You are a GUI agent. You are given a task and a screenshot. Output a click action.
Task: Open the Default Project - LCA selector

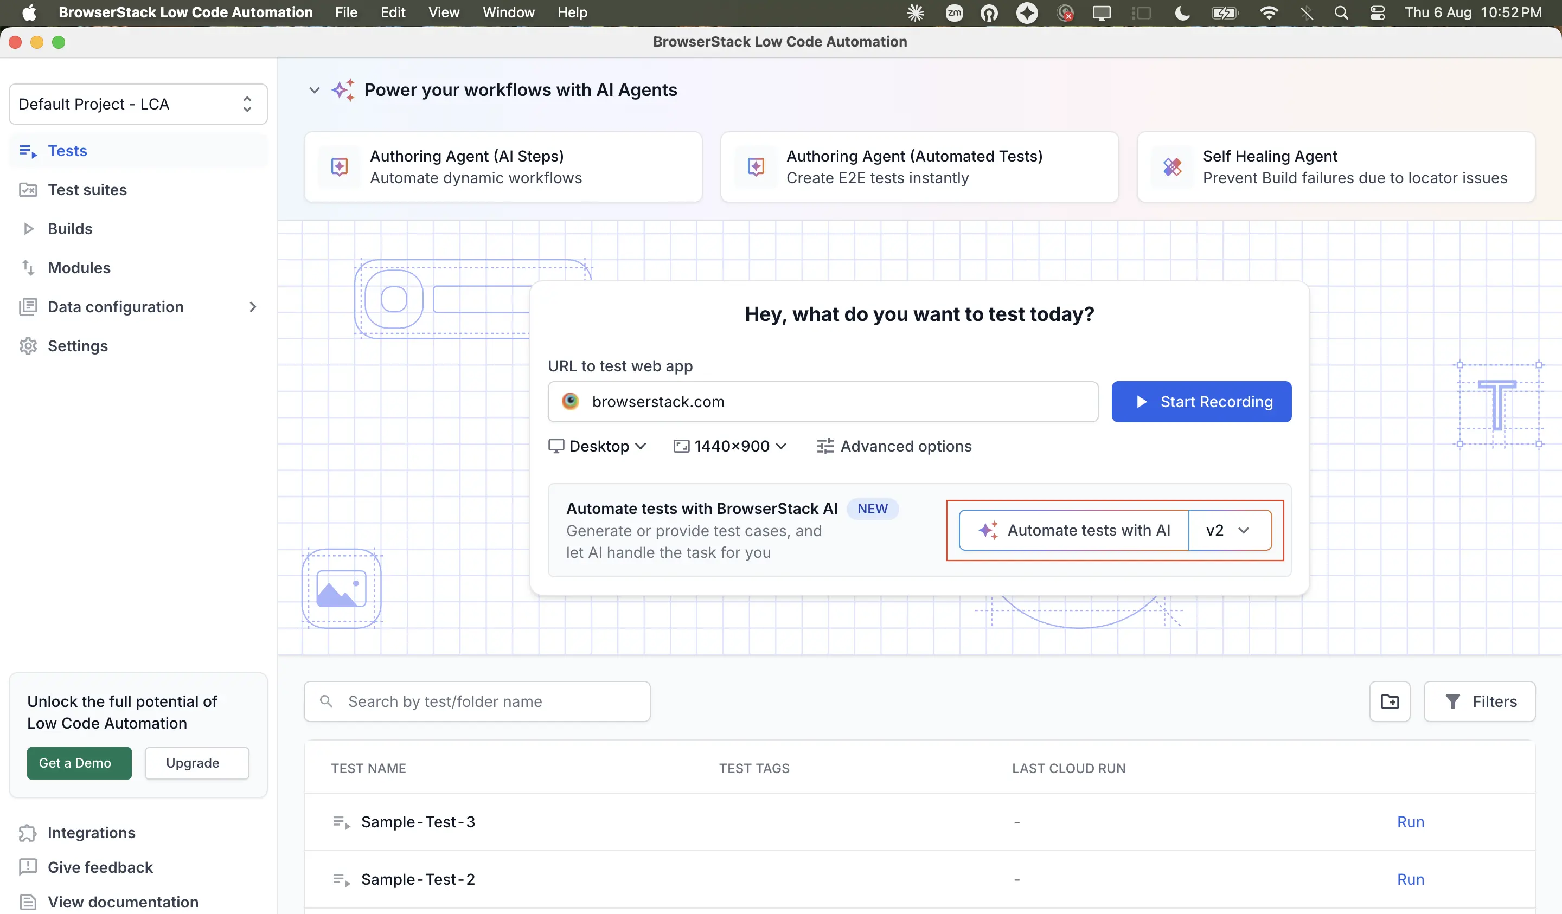138,104
